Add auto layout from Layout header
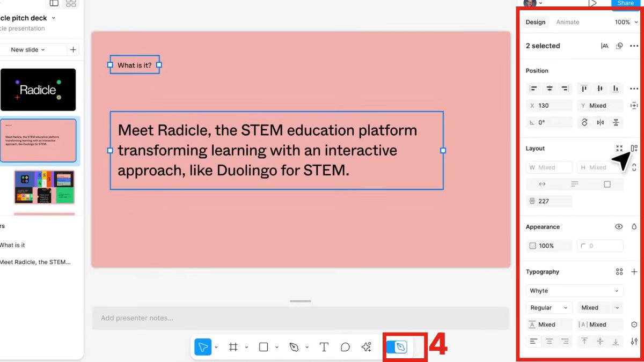This screenshot has width=644, height=362. (x=634, y=149)
